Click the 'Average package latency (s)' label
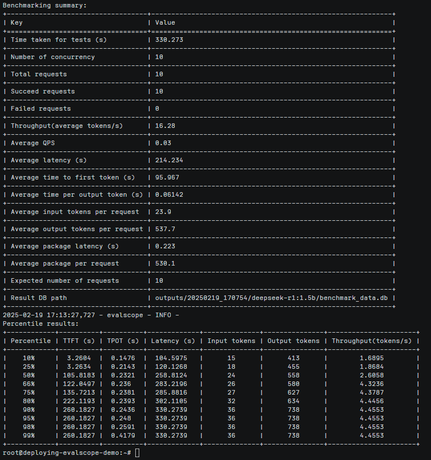Viewport: 431px width, 460px height. click(x=64, y=246)
